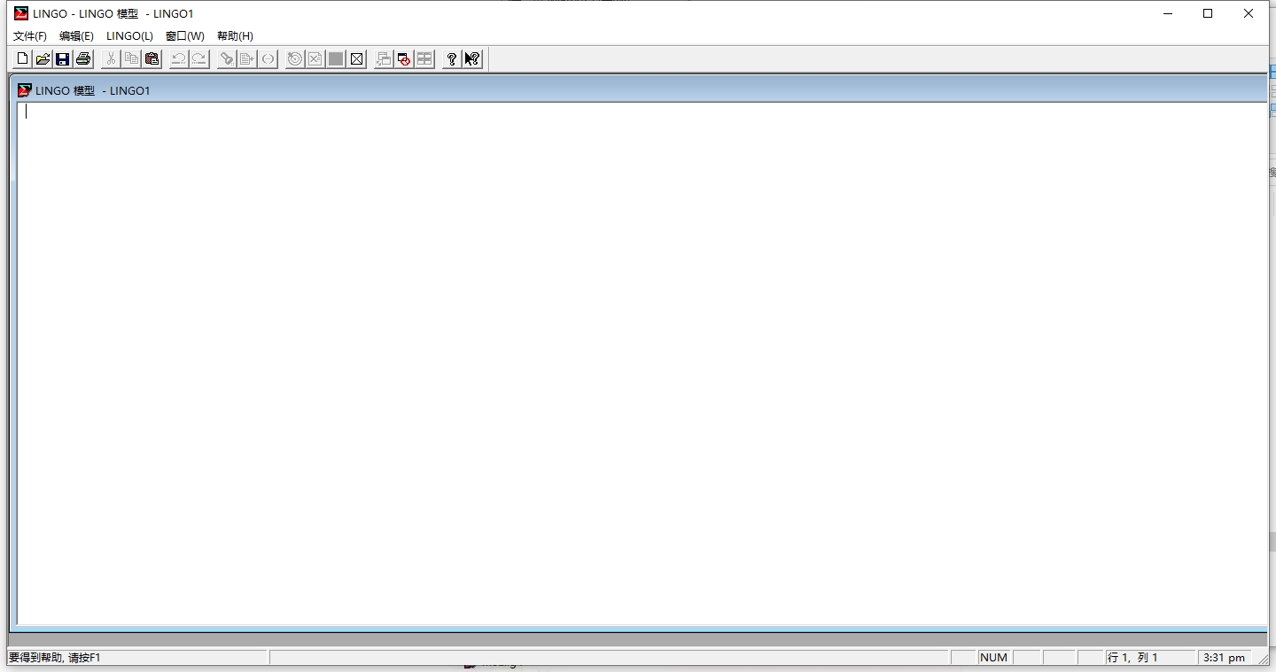This screenshot has height=672, width=1276.
Task: Undo the last edit
Action: point(179,59)
